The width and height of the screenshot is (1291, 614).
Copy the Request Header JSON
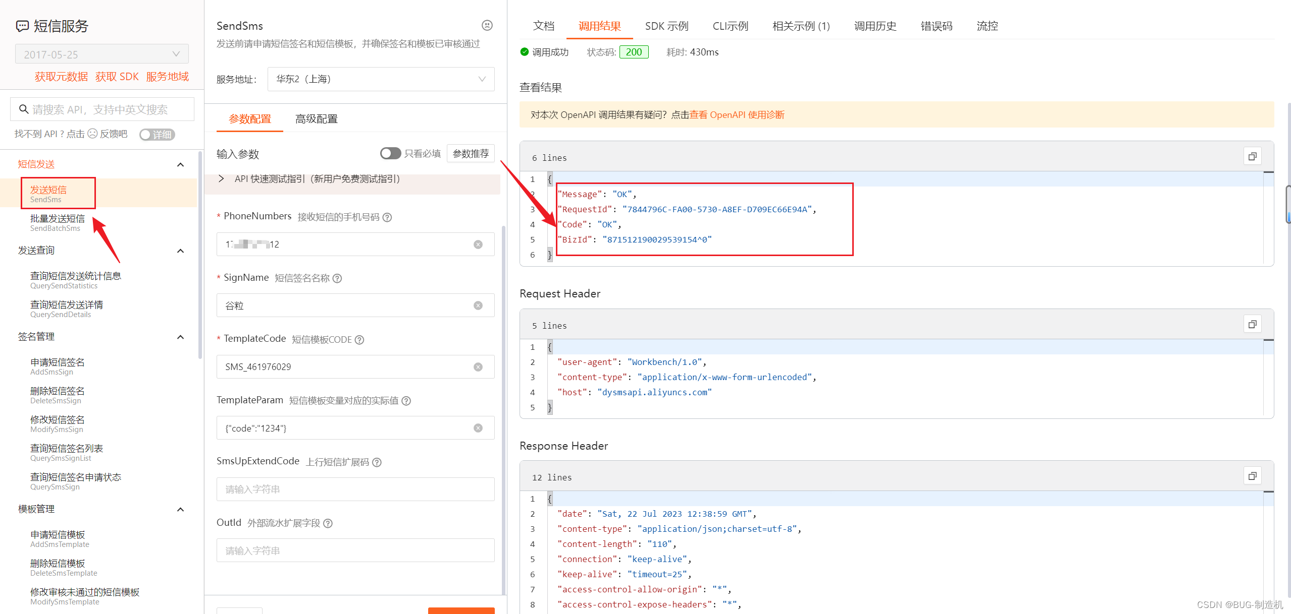pyautogui.click(x=1252, y=325)
